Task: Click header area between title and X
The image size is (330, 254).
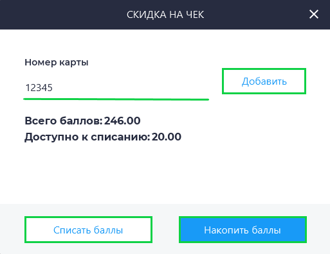Action: (x=256, y=15)
